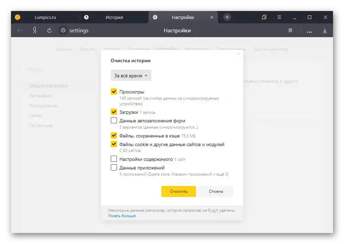Bookmark the page with the bookmark icon
This screenshot has width=344, height=244.
[290, 31]
